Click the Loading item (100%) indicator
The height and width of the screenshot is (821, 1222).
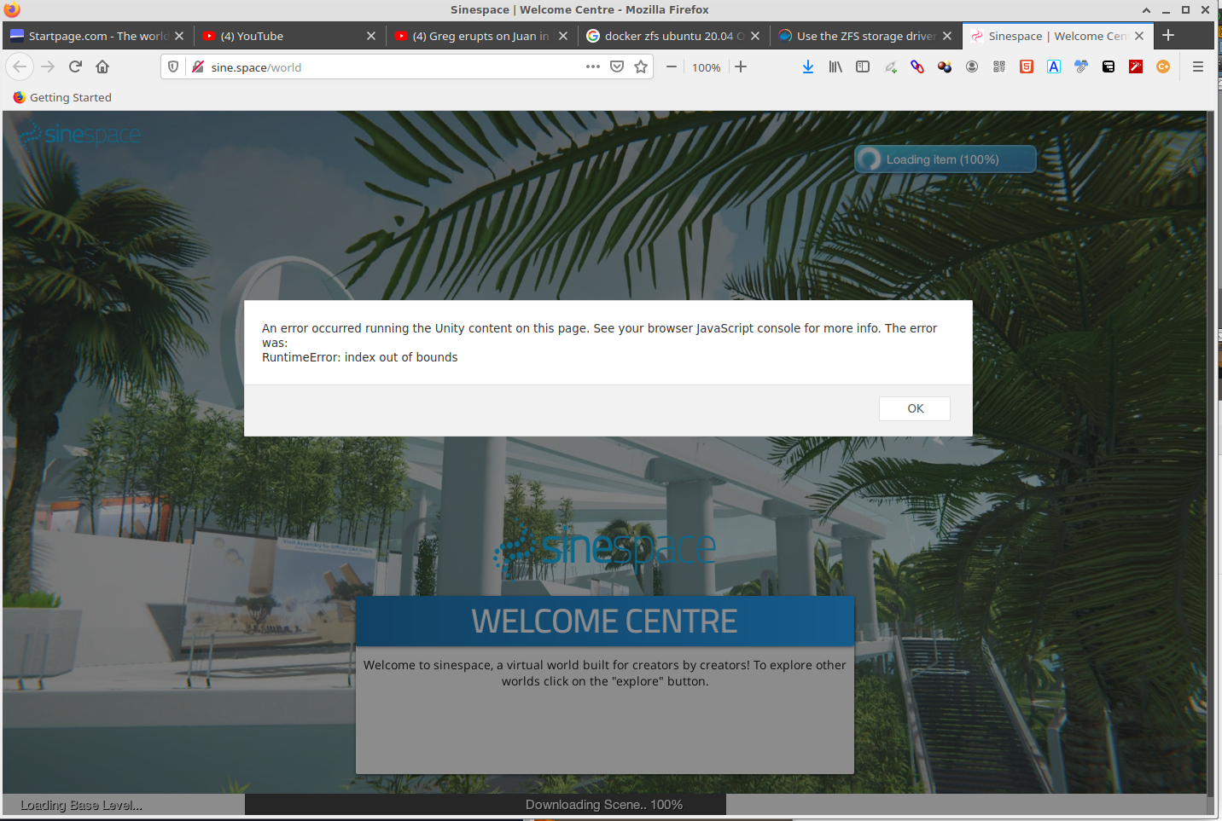click(x=946, y=159)
